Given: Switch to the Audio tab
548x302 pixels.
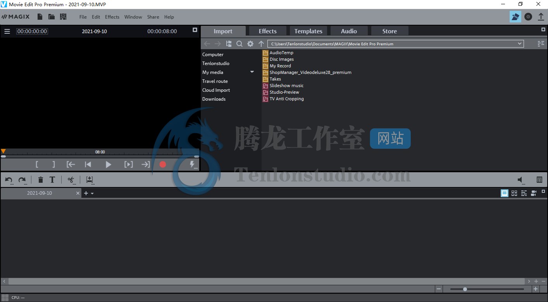Looking at the screenshot, I should [349, 31].
